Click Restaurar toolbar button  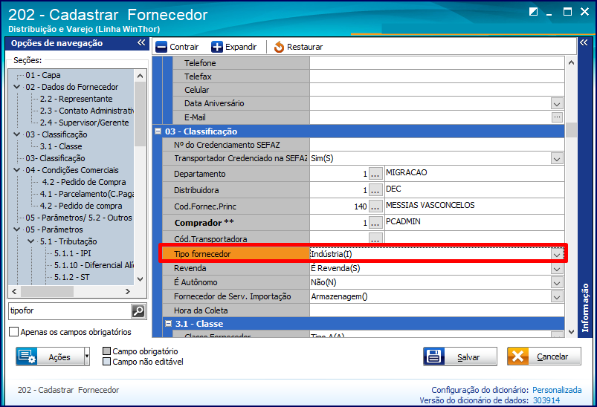coord(298,48)
